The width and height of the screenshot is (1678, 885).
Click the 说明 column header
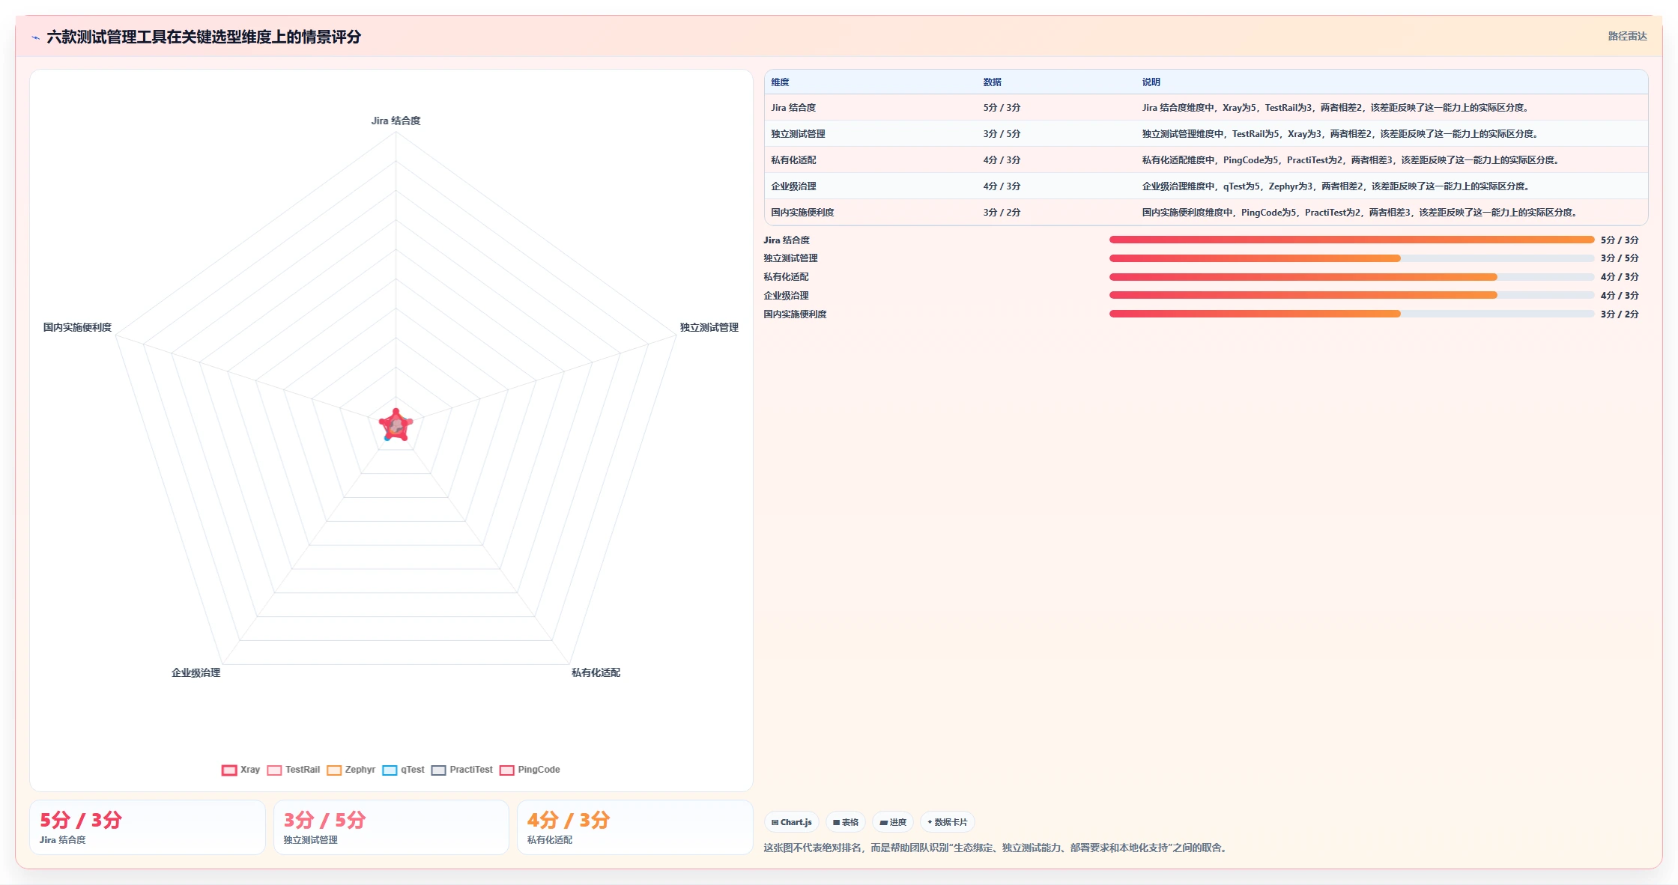pyautogui.click(x=1151, y=82)
